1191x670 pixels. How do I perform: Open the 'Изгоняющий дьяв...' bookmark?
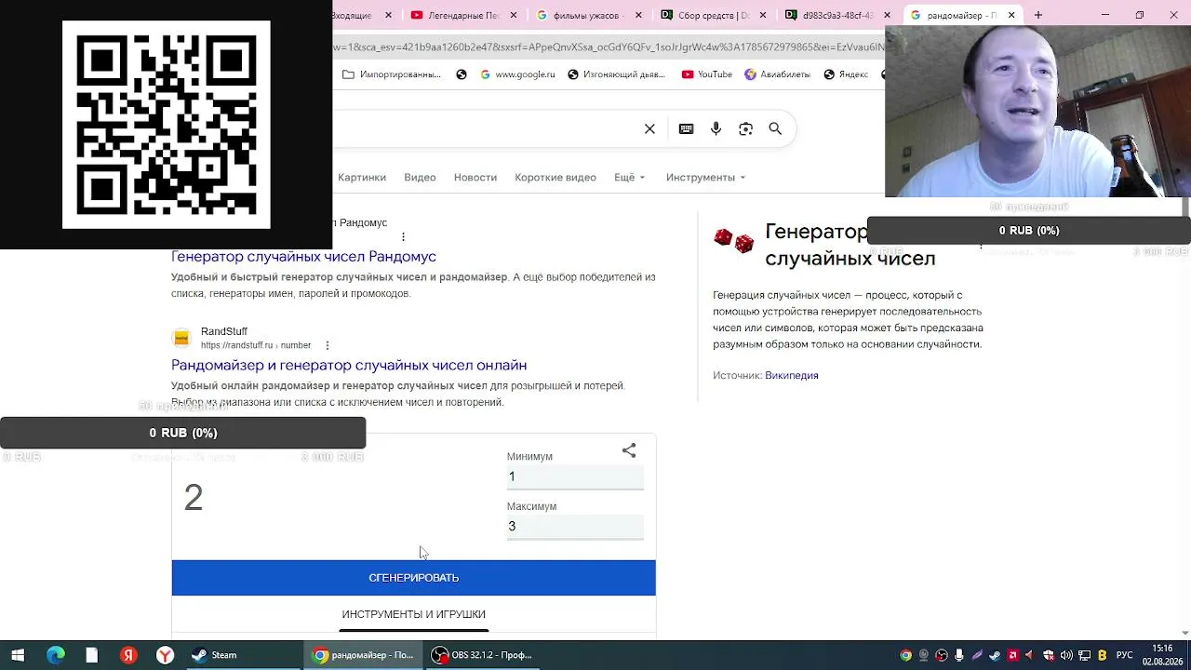[616, 74]
